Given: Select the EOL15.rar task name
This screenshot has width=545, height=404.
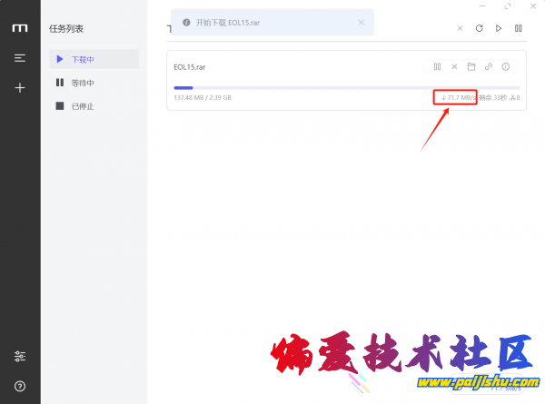Looking at the screenshot, I should pyautogui.click(x=190, y=67).
